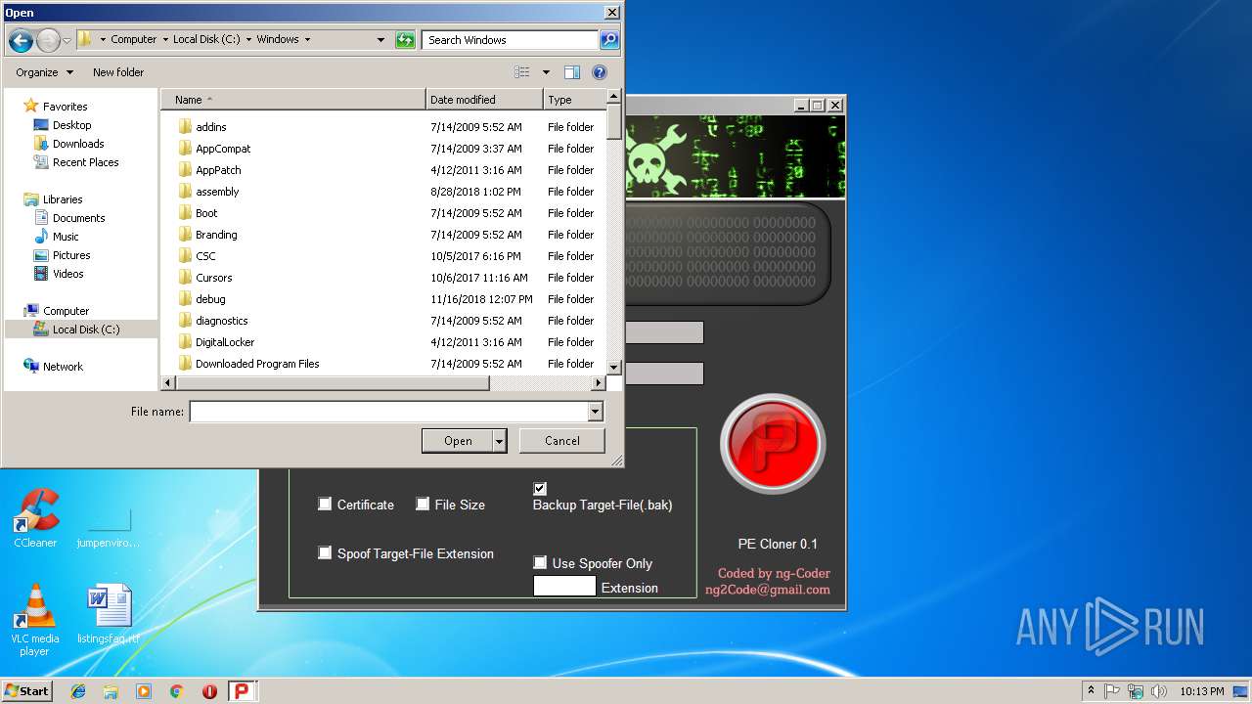Screen dimensions: 1252x704
Task: Select Videos library
Action: [67, 274]
